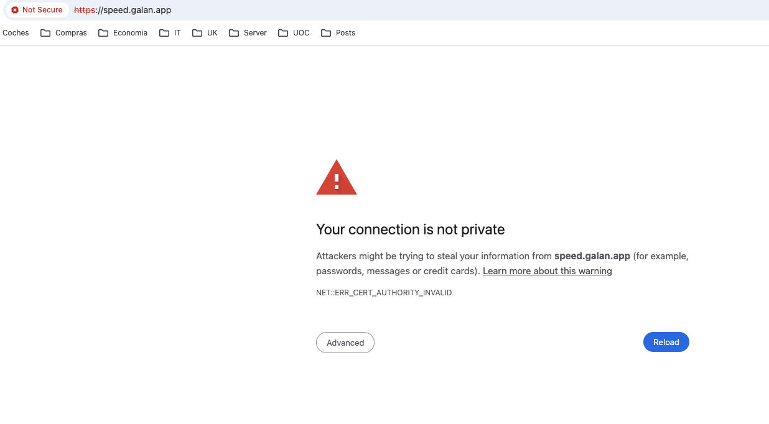Click the 'Your connection is not private' heading
The image size is (769, 424).
point(410,229)
